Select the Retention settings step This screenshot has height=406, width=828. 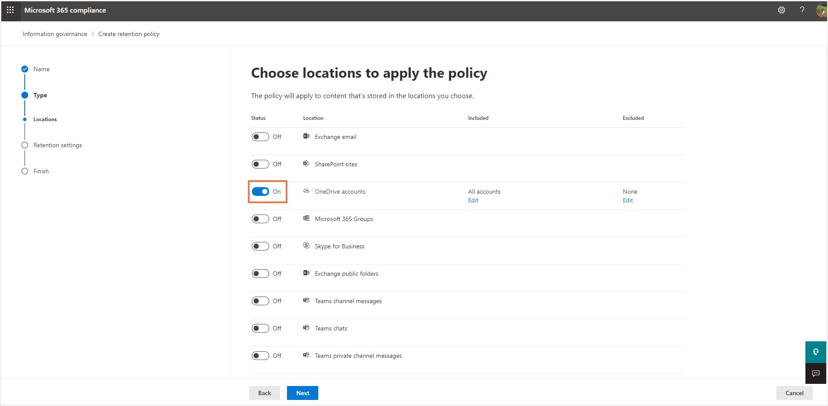tap(57, 145)
